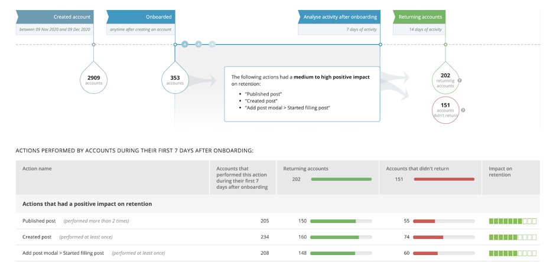
Task: Click the not-returned count 55 for Published post
Action: [x=406, y=221]
